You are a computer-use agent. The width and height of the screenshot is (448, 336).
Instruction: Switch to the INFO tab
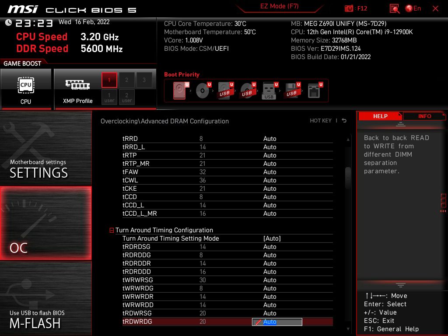coord(424,116)
